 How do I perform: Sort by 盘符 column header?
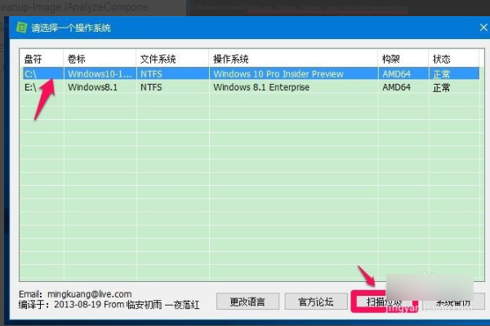pos(42,59)
